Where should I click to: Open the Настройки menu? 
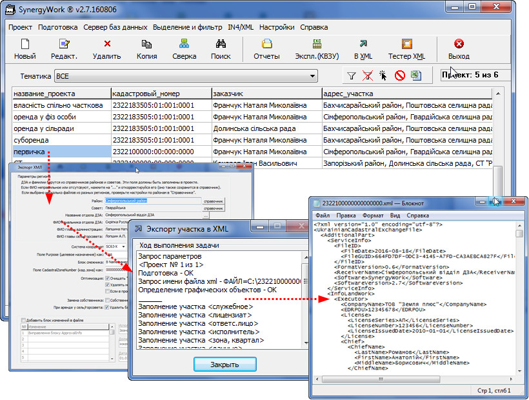[277, 27]
